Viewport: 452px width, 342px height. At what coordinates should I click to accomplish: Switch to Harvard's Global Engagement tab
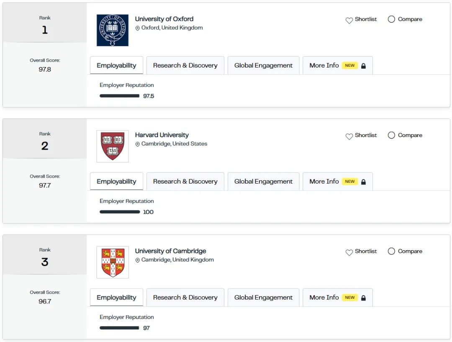coord(263,182)
